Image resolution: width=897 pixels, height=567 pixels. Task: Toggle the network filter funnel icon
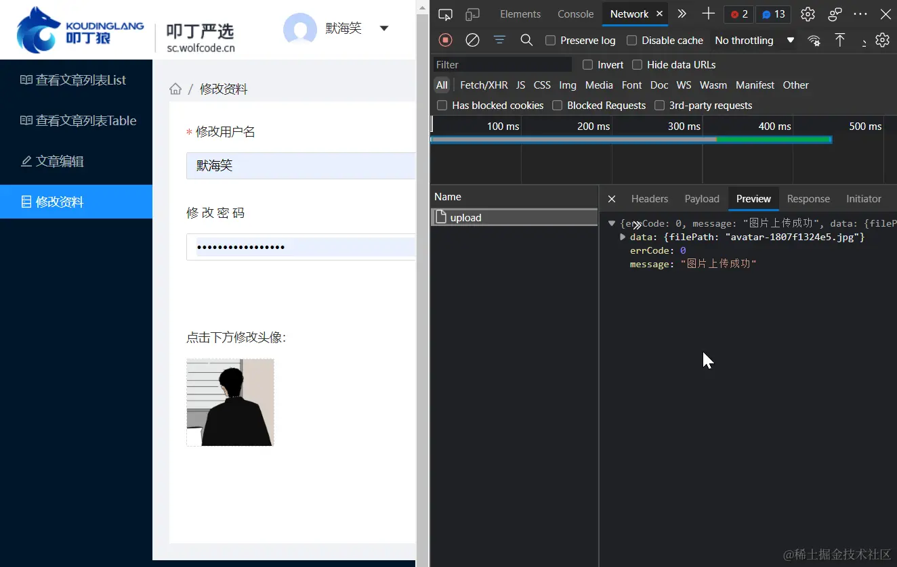tap(500, 40)
